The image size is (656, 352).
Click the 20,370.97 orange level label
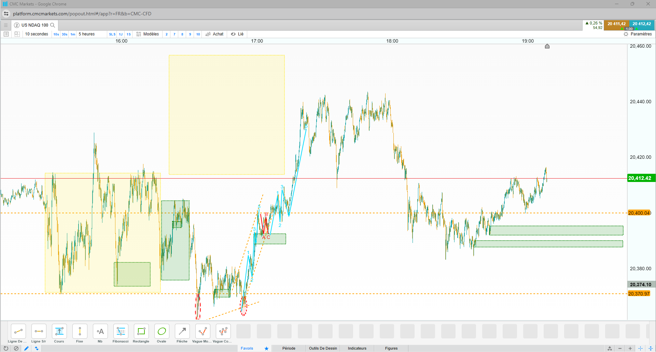tap(639, 294)
